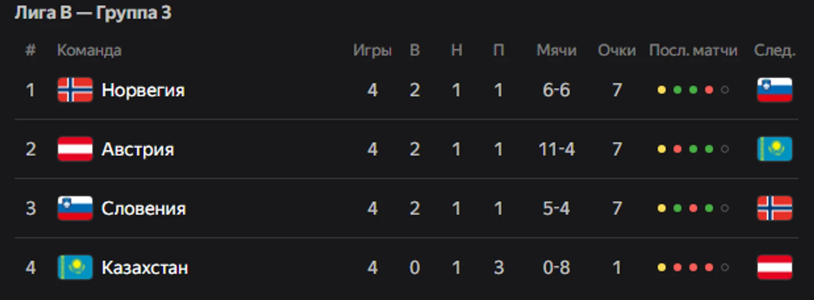Click Kazakhstan's empty upcoming match circle
Screen dimensions: 814x300
click(725, 267)
